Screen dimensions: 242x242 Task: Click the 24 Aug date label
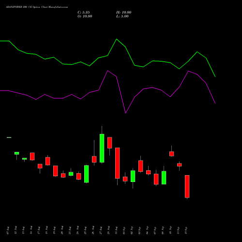77,230
